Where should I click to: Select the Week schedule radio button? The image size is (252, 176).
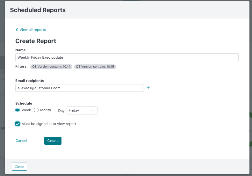pos(18,110)
